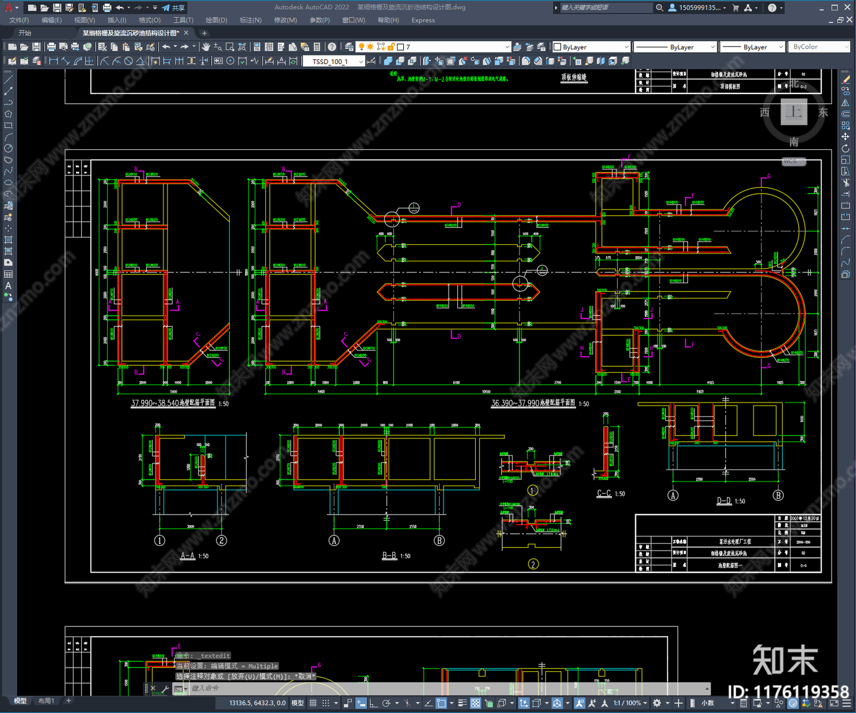This screenshot has width=856, height=713.
Task: Click the Customization menu icon in the status bar
Action: [x=846, y=703]
